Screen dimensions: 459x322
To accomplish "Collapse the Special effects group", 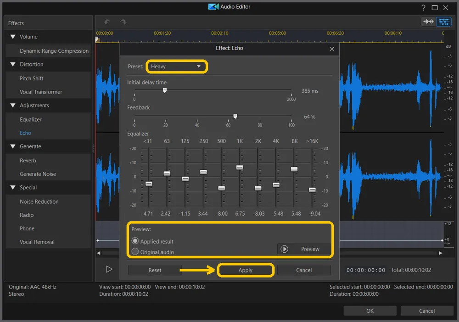I will 13,188.
